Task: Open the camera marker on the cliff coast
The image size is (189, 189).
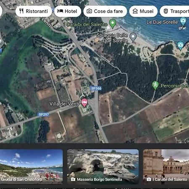Action: click(180, 45)
